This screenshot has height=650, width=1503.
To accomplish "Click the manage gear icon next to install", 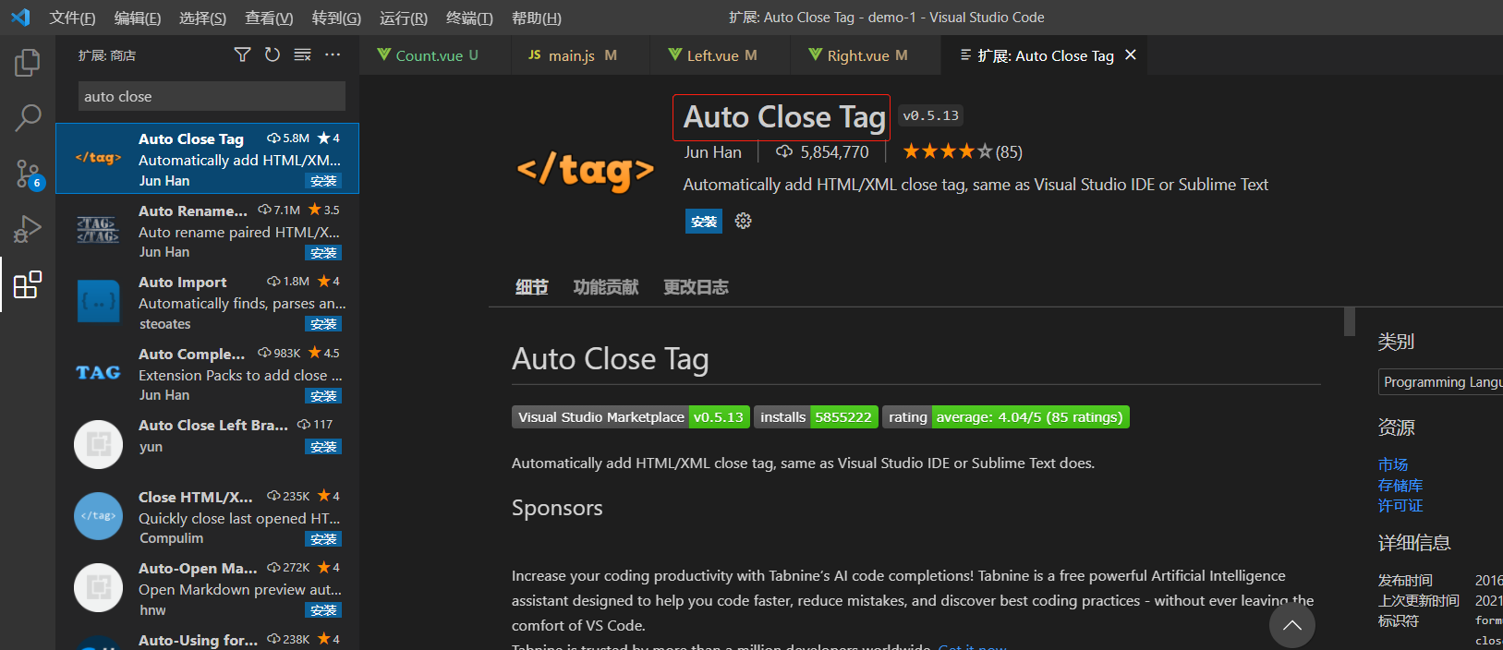I will 743,221.
